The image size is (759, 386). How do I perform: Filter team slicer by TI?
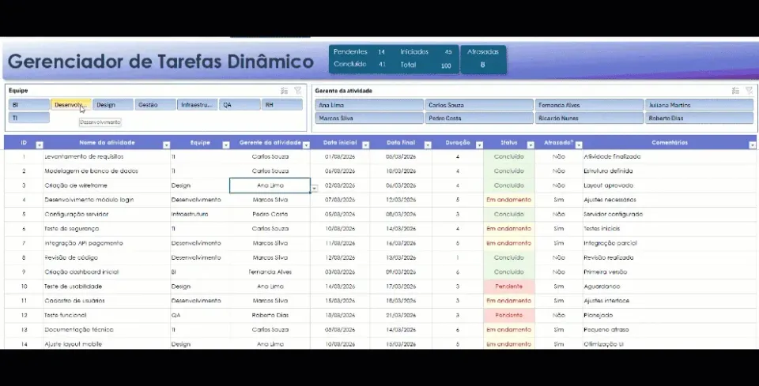click(x=29, y=118)
